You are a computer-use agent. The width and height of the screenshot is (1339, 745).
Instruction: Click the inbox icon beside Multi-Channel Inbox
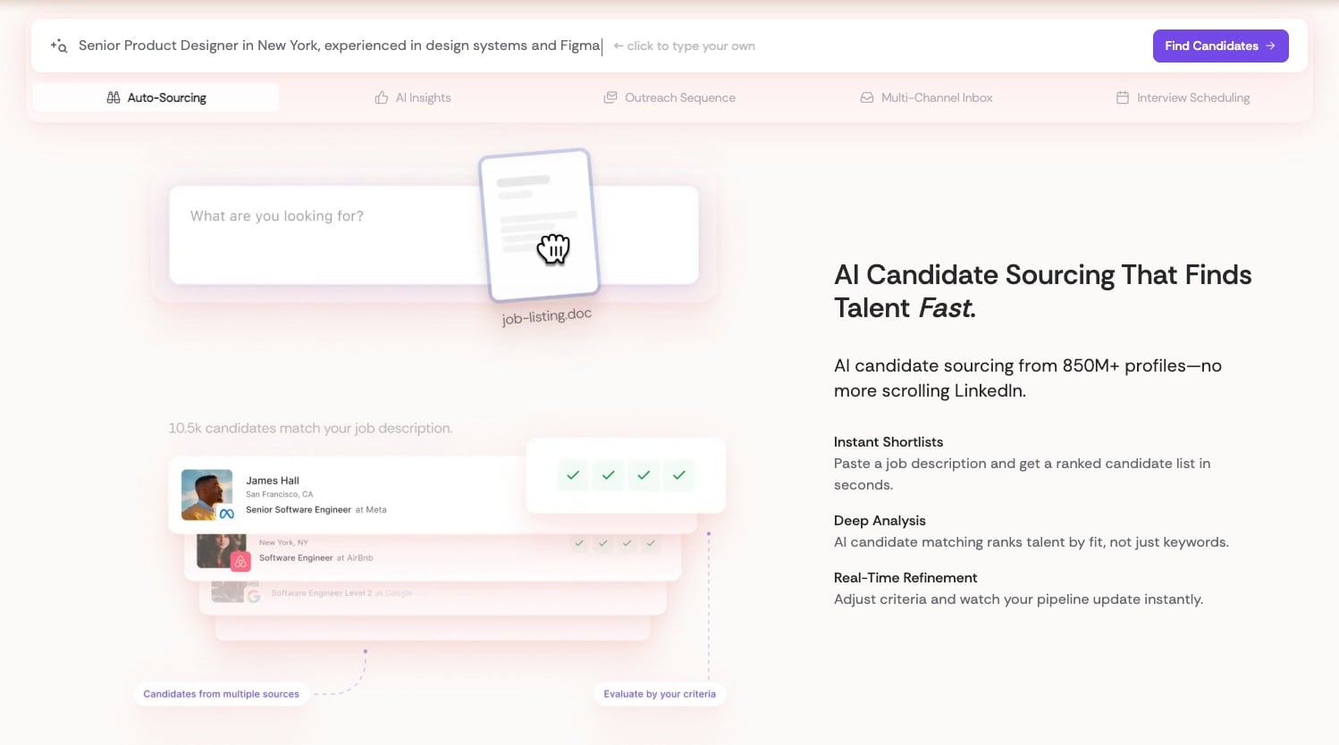point(867,97)
